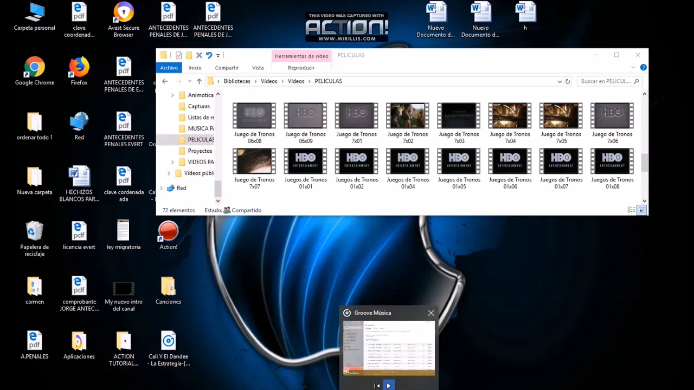Play track in Groove Música preview

click(388, 386)
